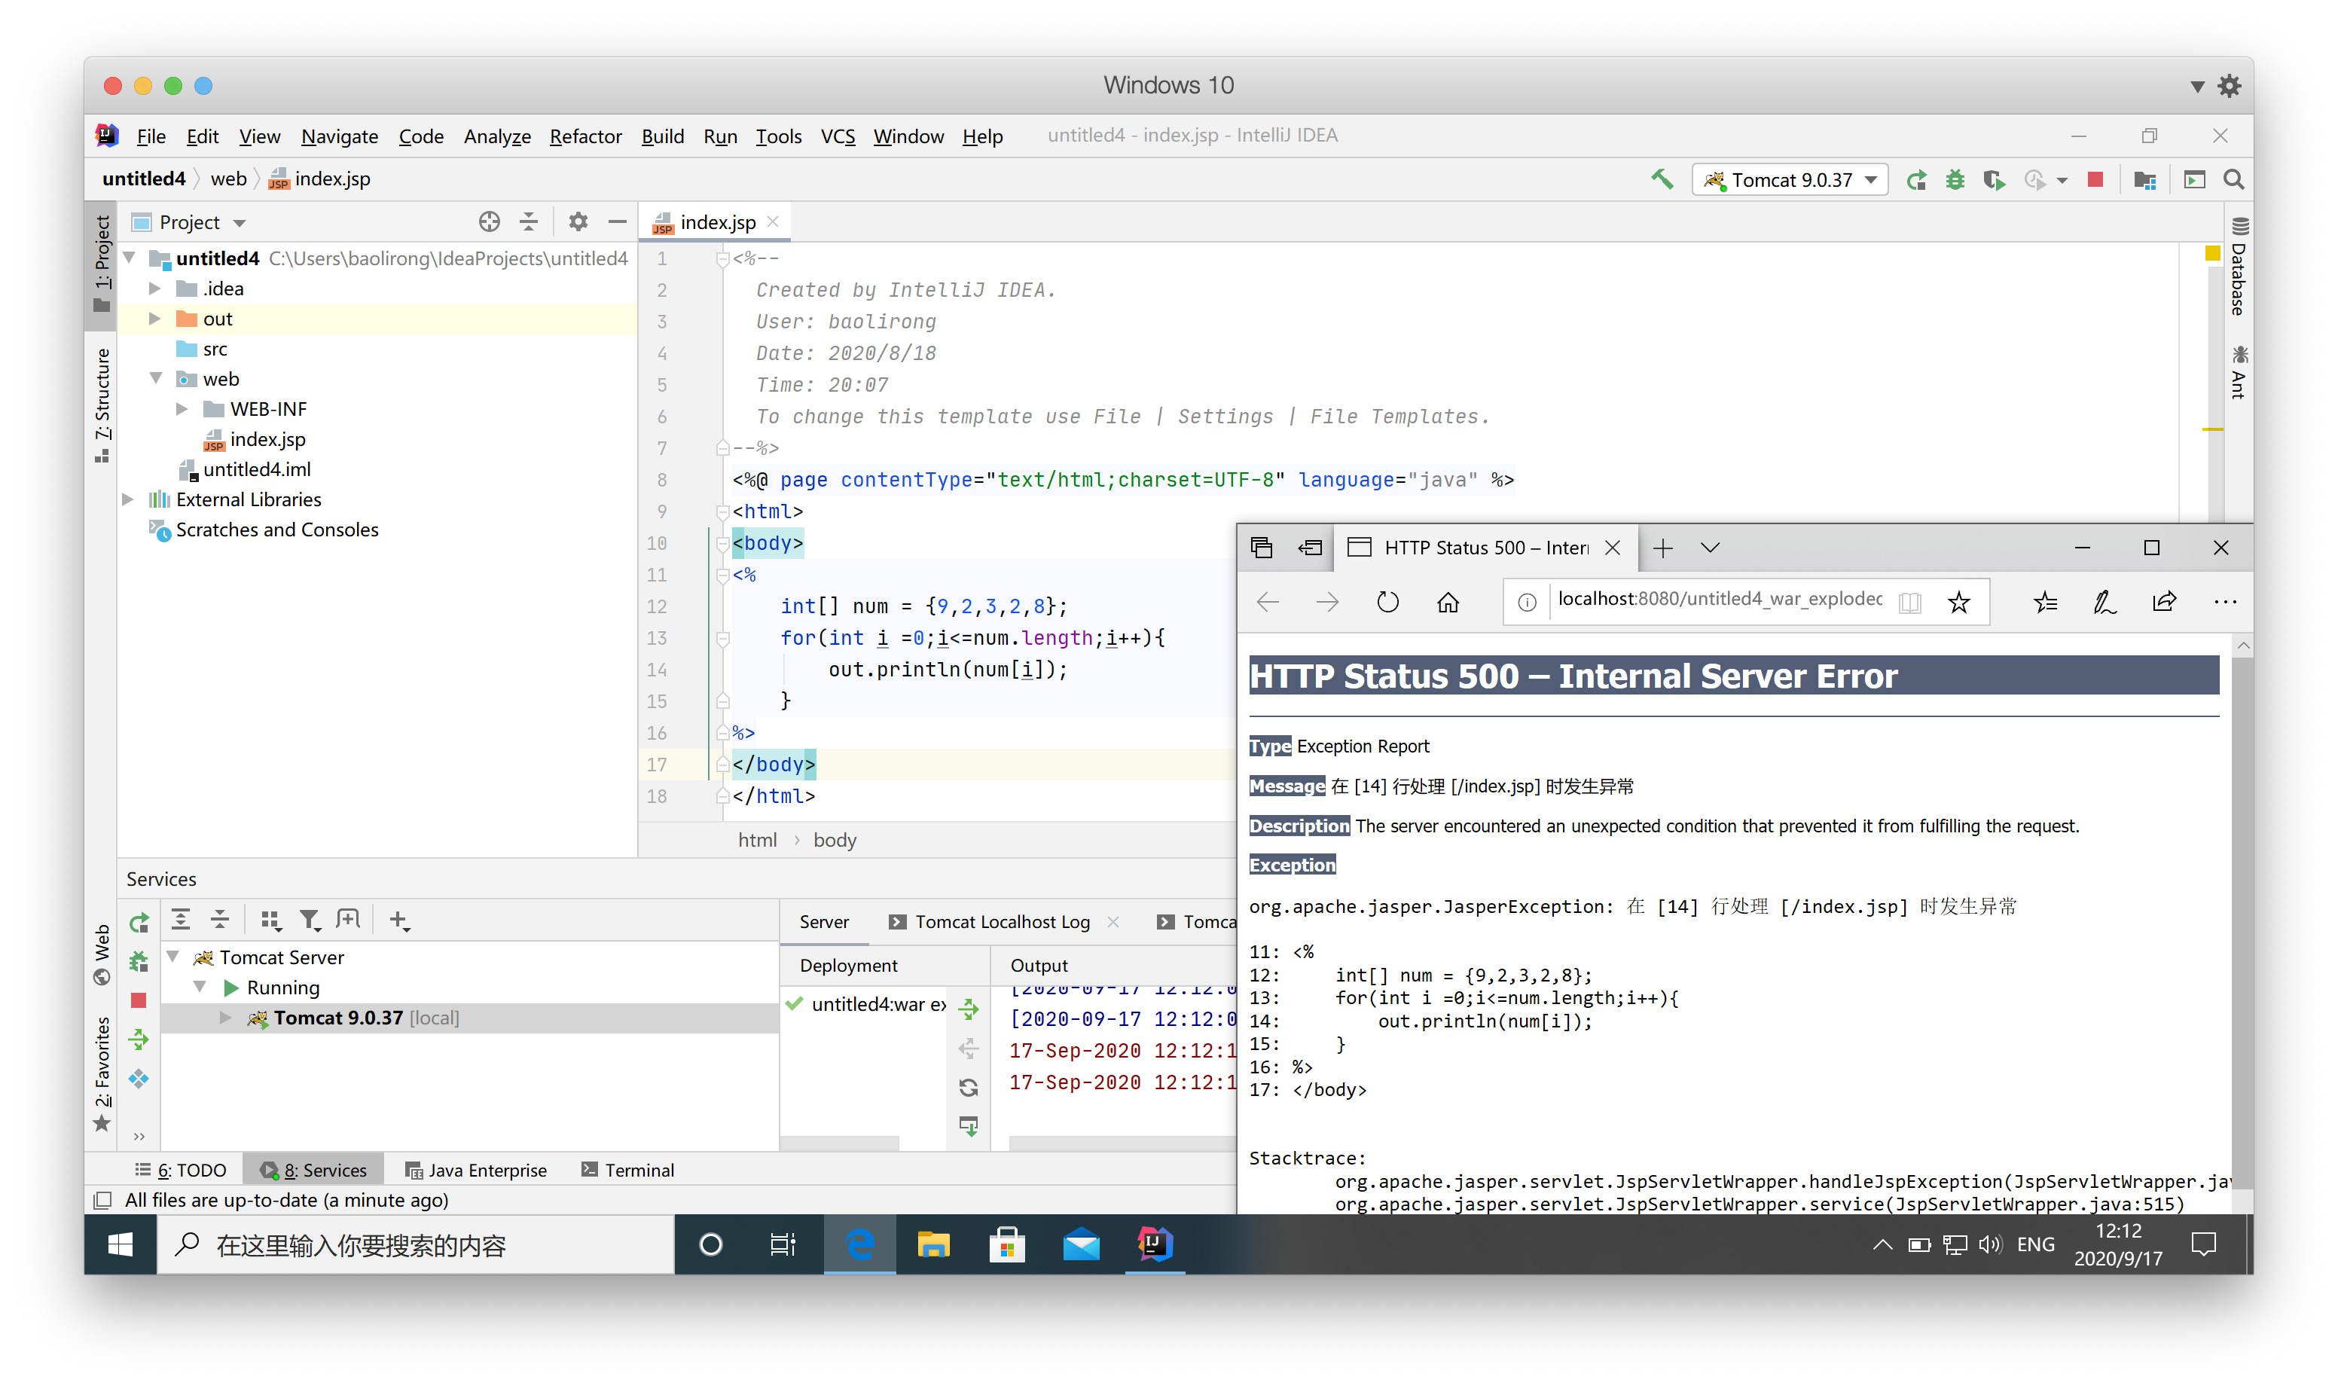Click the body breadcrumb below editor

835,840
